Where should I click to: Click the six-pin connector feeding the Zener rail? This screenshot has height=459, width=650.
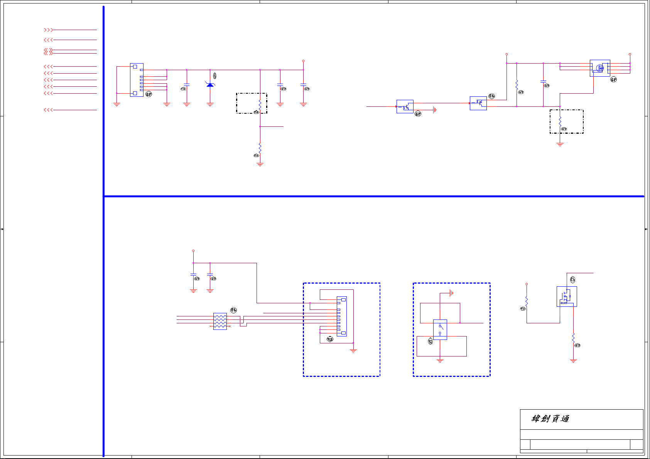[137, 80]
